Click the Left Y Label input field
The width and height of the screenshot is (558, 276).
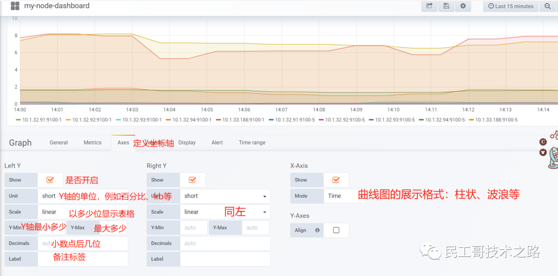click(x=83, y=259)
